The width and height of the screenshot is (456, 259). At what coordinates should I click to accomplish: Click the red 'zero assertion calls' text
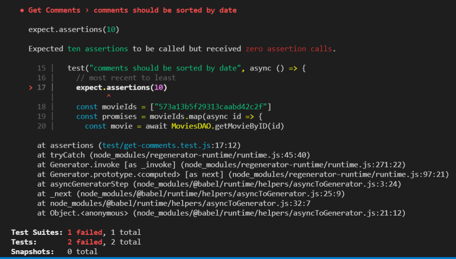tap(288, 49)
